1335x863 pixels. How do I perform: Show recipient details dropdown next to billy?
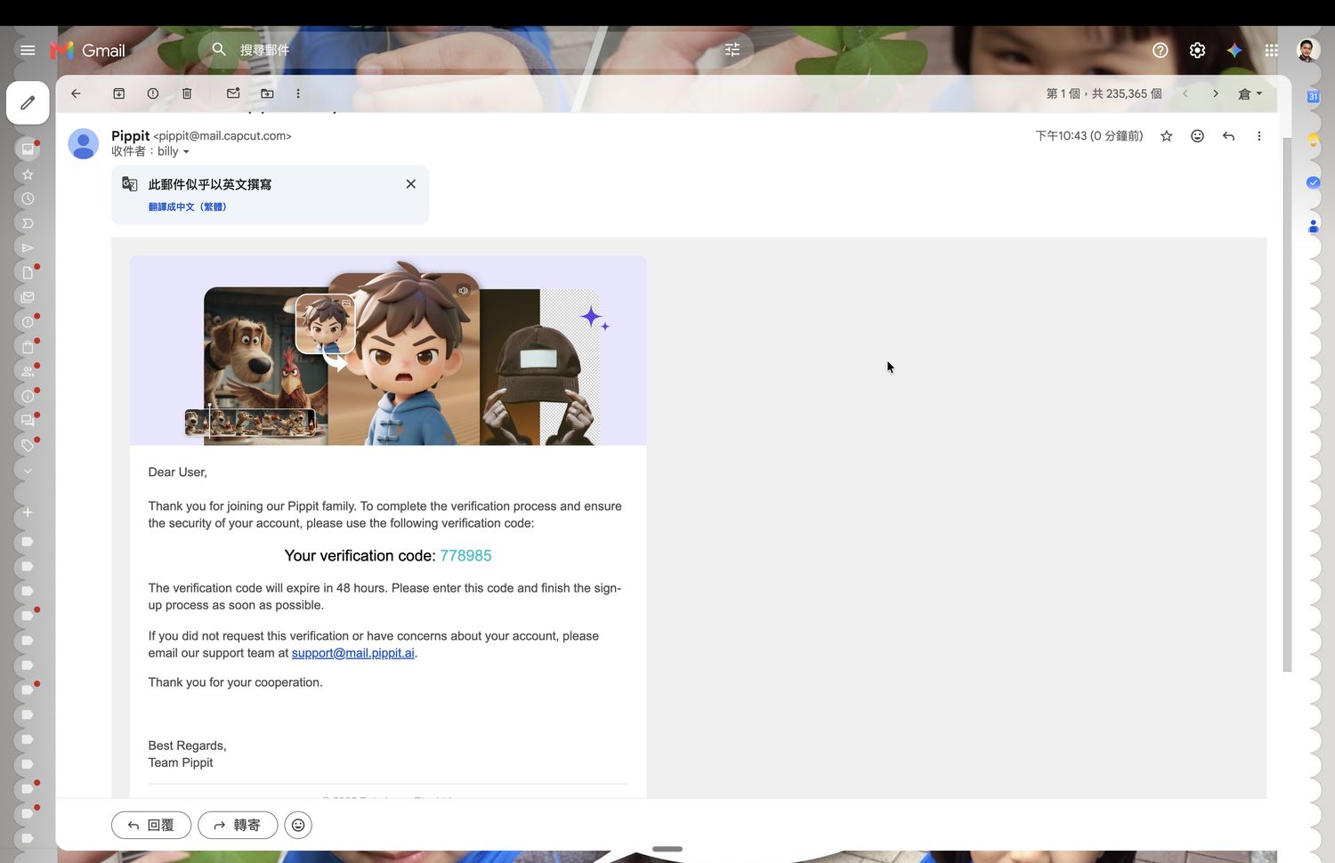(x=186, y=152)
